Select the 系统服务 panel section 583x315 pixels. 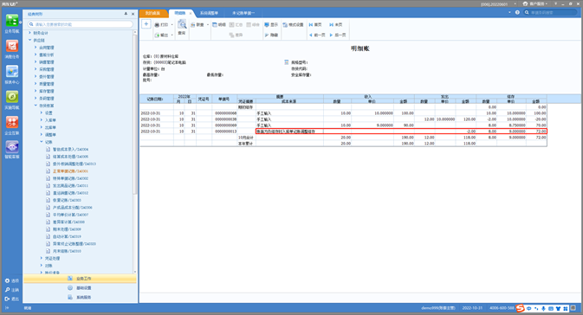[80, 297]
